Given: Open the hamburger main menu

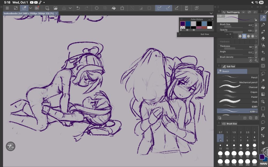Looking at the screenshot, I should coord(7,8).
